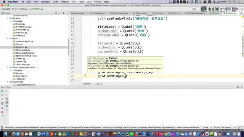This screenshot has height=137, width=244.
Task: Close the Run tab with red X
Action: click(2, 112)
